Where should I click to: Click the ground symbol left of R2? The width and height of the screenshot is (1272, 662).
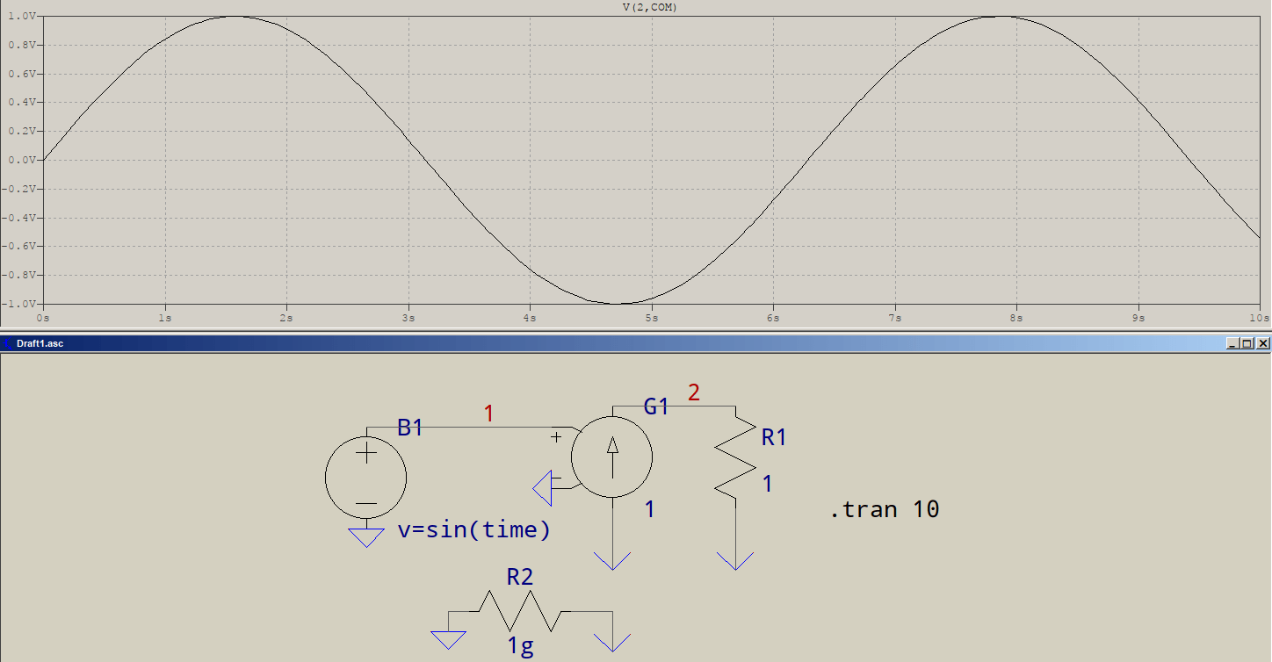click(x=449, y=640)
